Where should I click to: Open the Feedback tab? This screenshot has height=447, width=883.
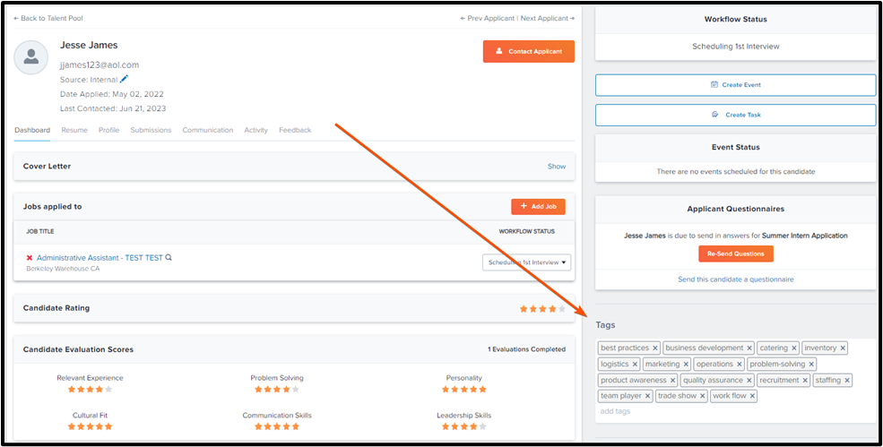point(295,130)
